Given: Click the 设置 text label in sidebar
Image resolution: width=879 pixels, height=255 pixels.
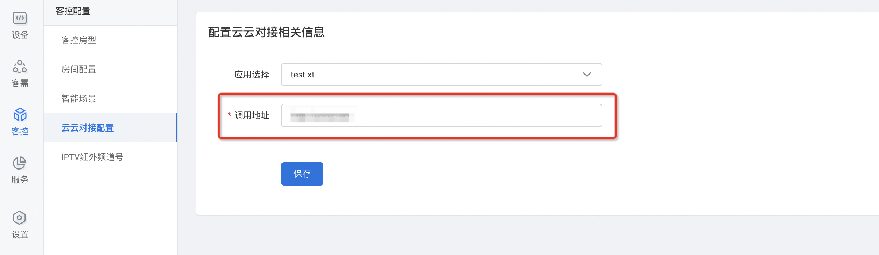Looking at the screenshot, I should click(x=20, y=235).
